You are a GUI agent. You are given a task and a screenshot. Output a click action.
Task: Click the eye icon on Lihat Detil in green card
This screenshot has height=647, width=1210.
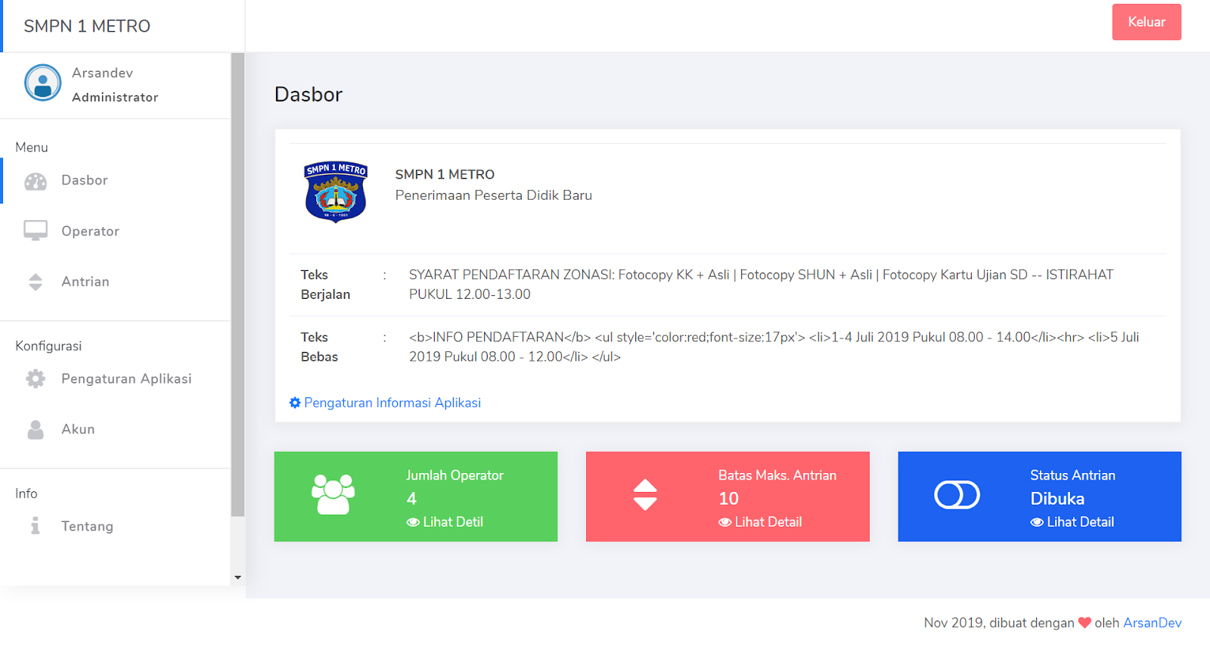point(413,522)
